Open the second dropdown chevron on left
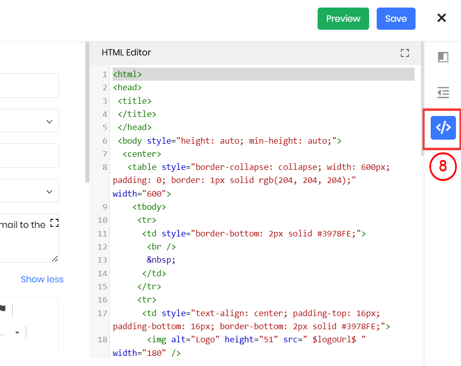 click(49, 192)
